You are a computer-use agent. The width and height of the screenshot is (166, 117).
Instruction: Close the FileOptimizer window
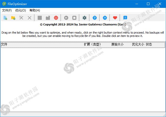pos(160,4)
